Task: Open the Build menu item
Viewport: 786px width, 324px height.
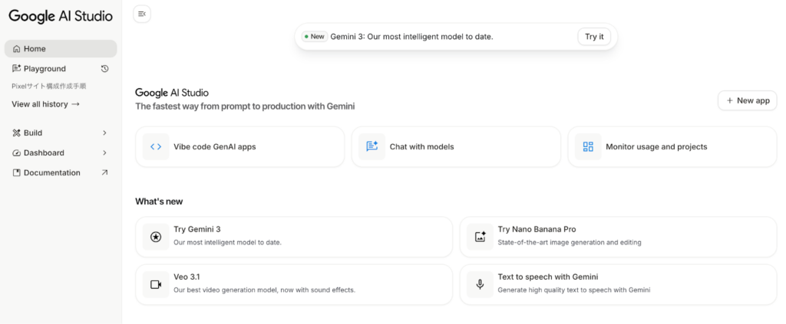Action: (61, 133)
